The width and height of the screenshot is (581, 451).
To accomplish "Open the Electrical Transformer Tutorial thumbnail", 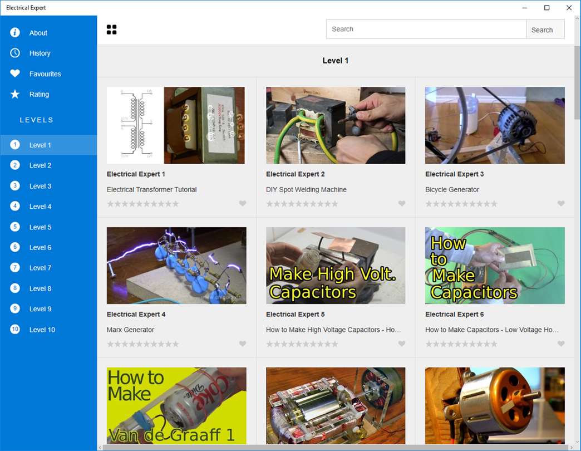I will (x=176, y=125).
